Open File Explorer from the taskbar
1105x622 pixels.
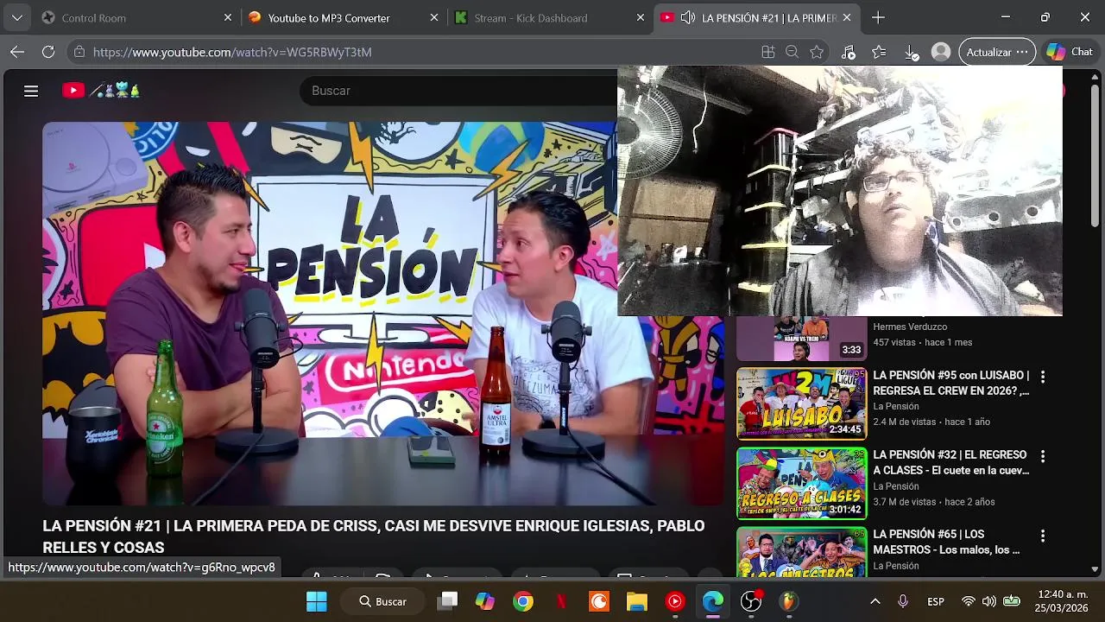point(637,601)
